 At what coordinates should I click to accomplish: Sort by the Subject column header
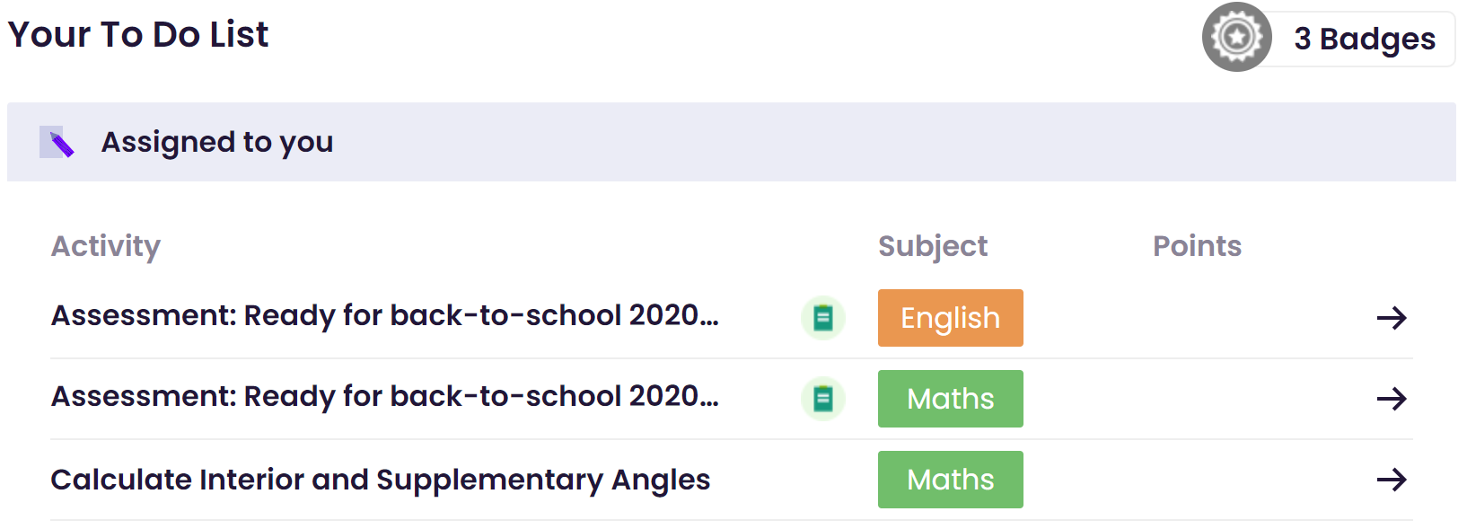(933, 246)
